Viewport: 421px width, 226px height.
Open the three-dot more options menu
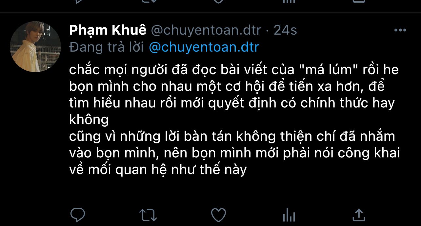400,30
